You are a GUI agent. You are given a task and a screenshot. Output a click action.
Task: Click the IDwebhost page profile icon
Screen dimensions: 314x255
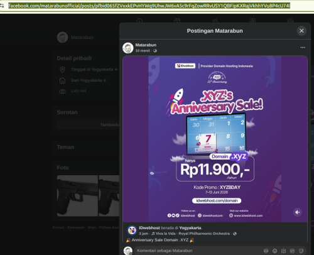click(132, 231)
